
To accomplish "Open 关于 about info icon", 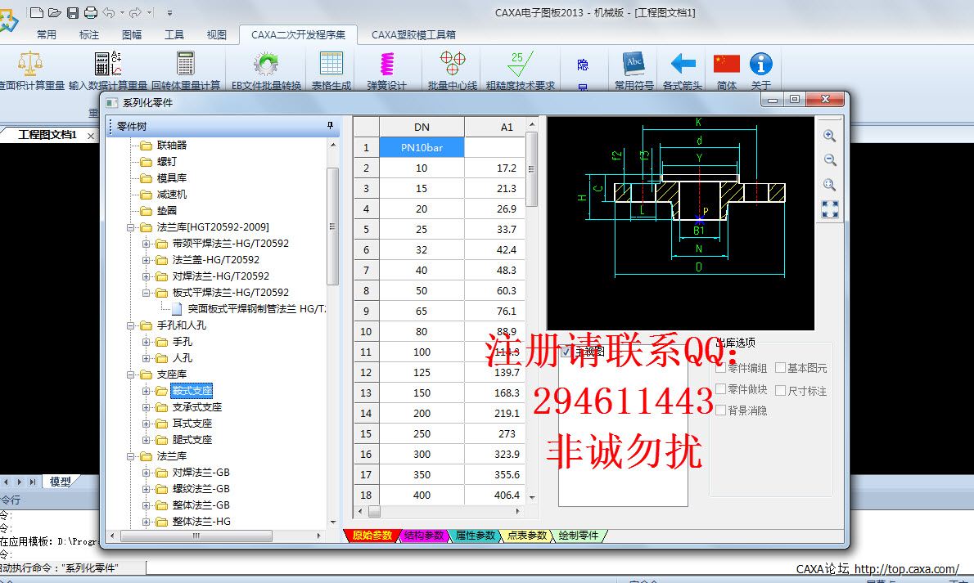I will pyautogui.click(x=760, y=70).
